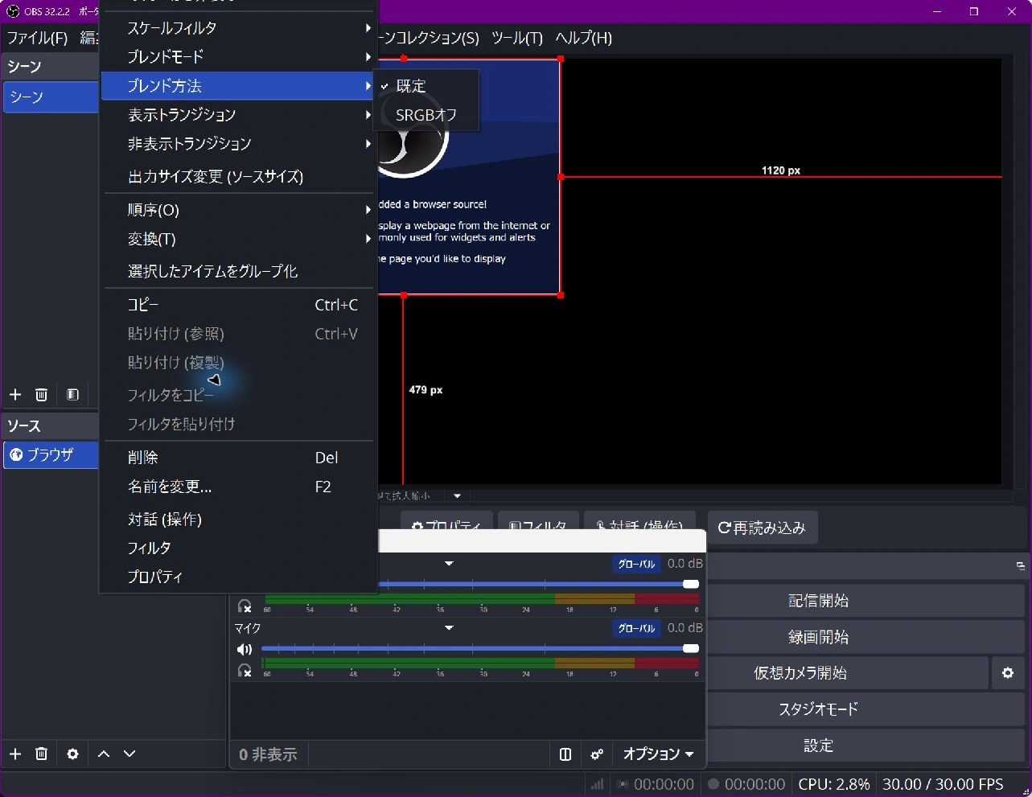1032x797 pixels.
Task: Open scene filters icon in Scenes panel
Action: pyautogui.click(x=72, y=394)
